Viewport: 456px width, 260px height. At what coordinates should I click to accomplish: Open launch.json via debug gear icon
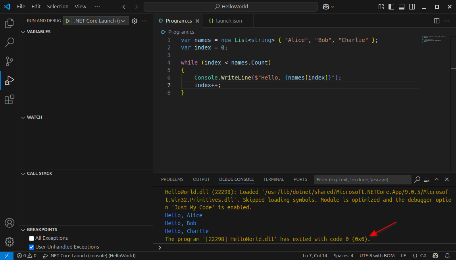135,21
